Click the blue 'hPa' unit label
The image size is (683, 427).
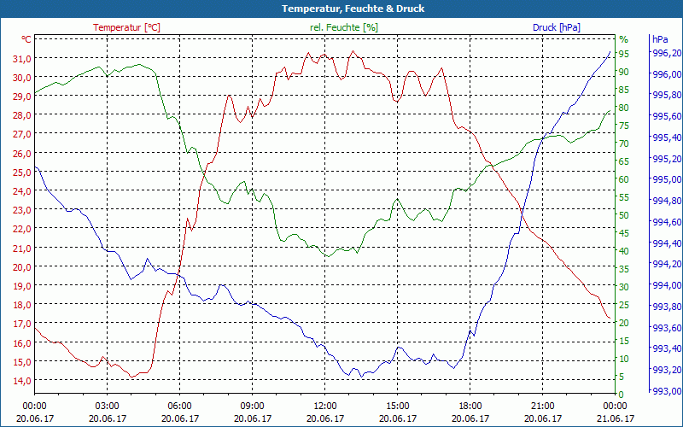660,39
